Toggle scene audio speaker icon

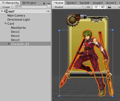103,7
